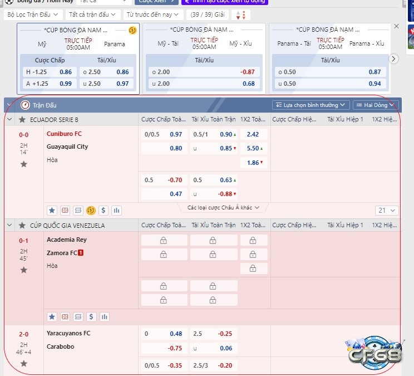Select 1X2 Toà... column in Venezuela league
Screen dimensions: 414x376
click(253, 225)
